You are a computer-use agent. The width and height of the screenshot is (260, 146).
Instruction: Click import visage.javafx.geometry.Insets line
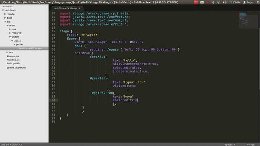coord(95,13)
